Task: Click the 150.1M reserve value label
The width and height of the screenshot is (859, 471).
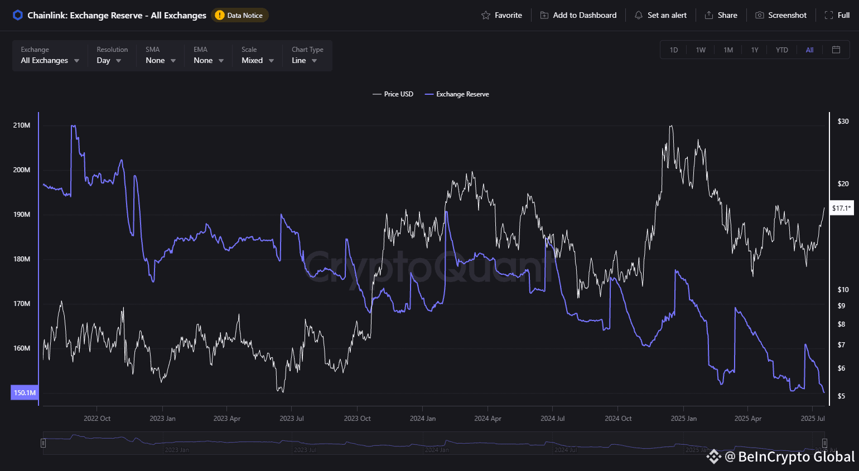Action: tap(25, 392)
